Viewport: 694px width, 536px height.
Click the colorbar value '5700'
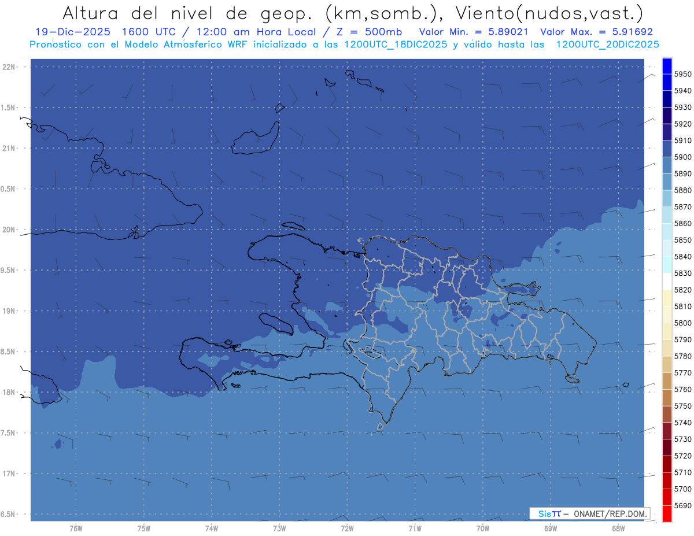point(682,489)
